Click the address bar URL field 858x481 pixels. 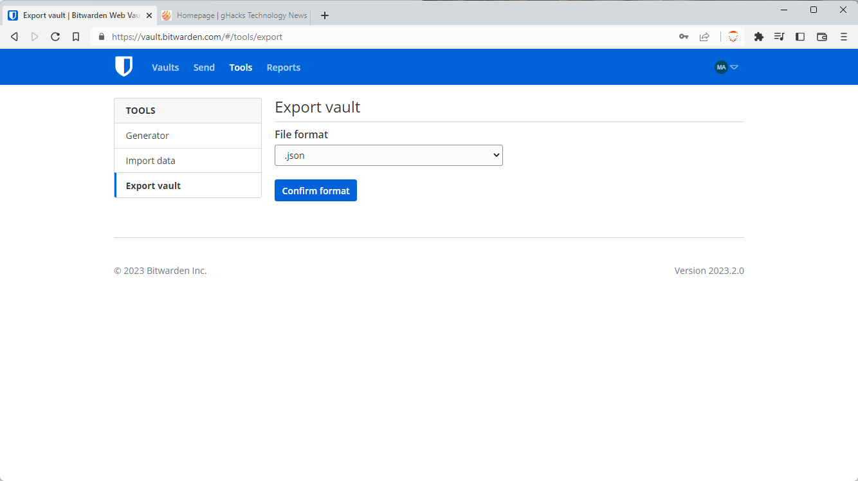point(386,37)
